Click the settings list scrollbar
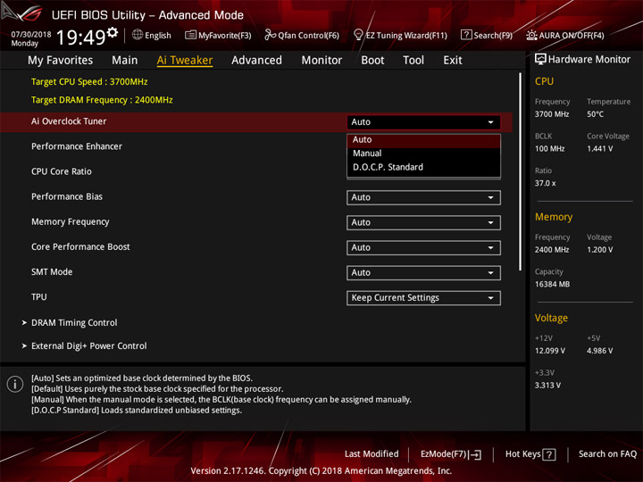This screenshot has width=643, height=482. point(521,172)
